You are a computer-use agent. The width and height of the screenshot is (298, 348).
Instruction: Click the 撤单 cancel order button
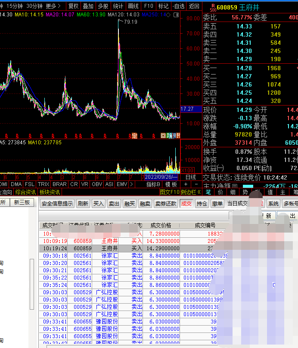click(217, 204)
